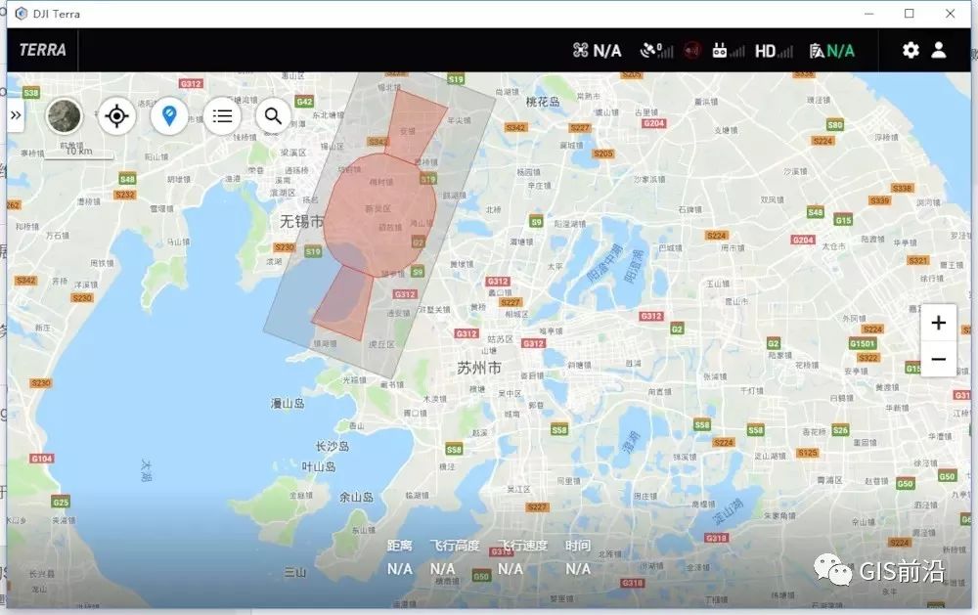Click the user account icon
The image size is (978, 615).
pos(940,50)
